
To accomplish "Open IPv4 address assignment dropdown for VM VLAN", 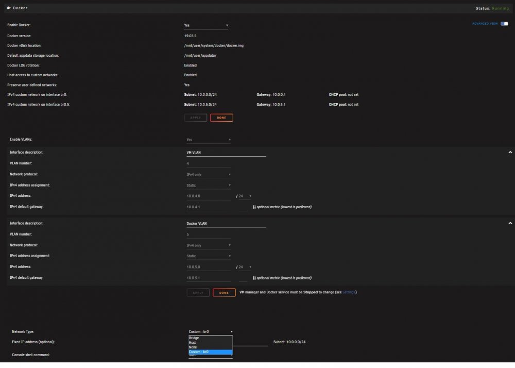I will point(209,186).
